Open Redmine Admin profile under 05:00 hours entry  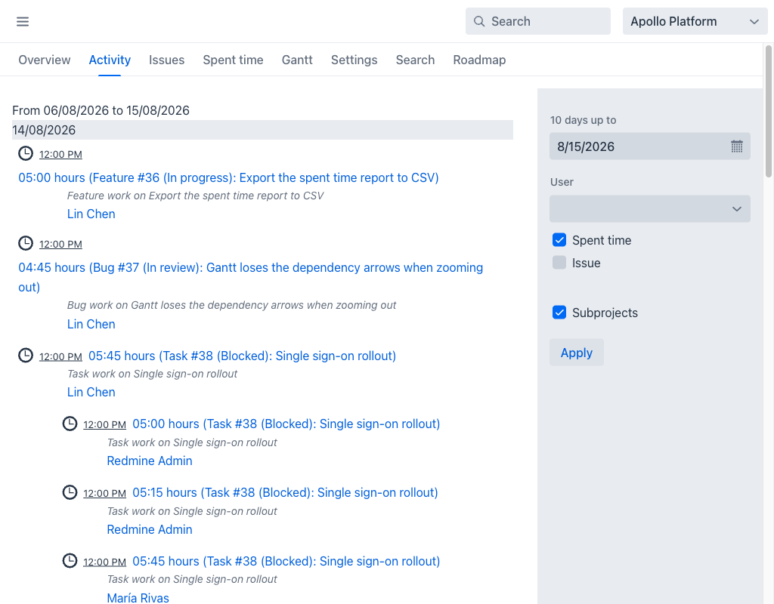tap(150, 461)
